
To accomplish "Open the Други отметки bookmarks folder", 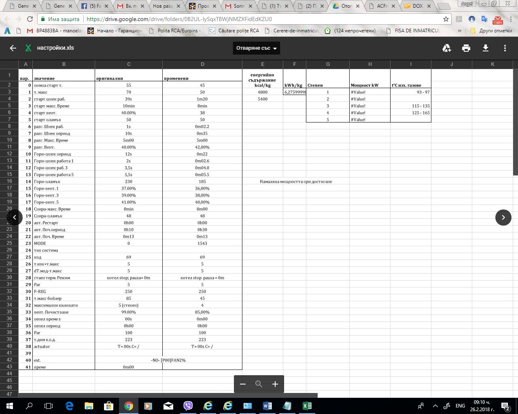I will coord(491,31).
